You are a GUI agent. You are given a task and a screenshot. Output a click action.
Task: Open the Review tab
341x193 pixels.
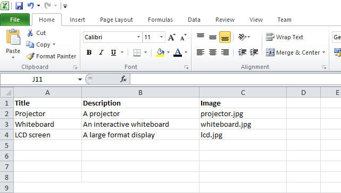tap(225, 20)
